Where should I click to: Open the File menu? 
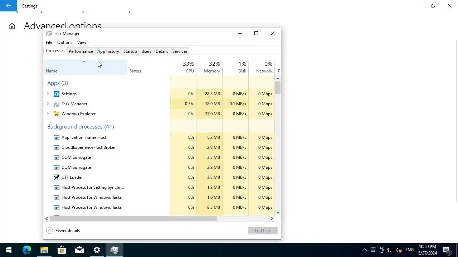49,42
